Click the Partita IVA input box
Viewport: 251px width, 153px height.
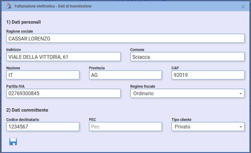point(63,93)
